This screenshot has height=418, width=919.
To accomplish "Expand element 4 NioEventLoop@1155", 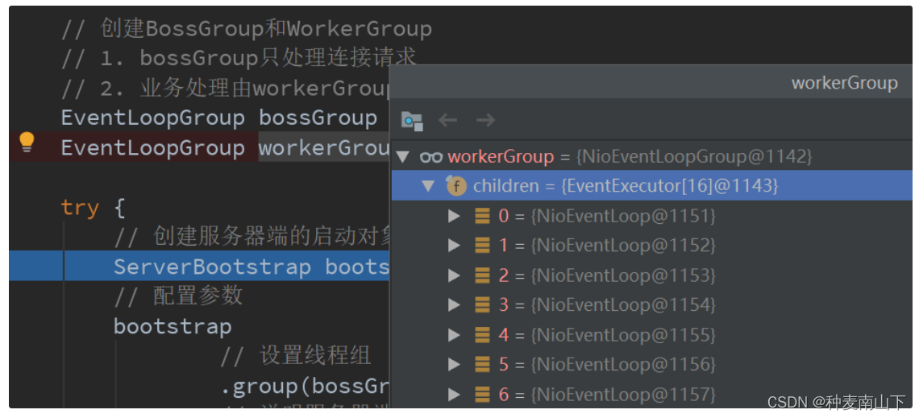I will point(454,335).
